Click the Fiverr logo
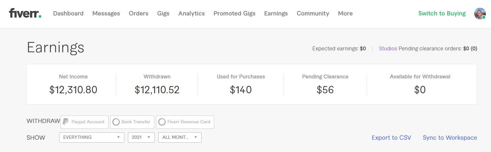 point(25,13)
